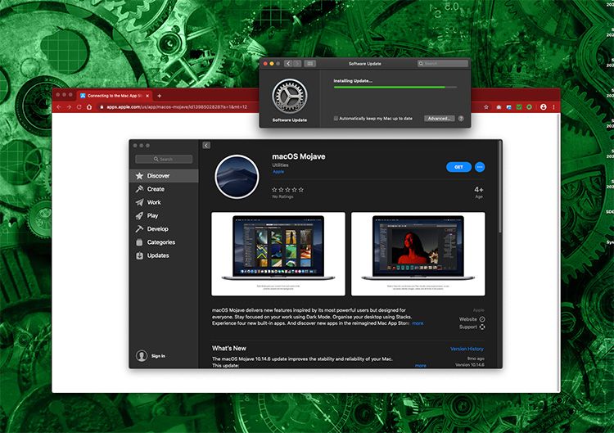Select Create in App Store sidebar
This screenshot has height=433, width=614.
164,189
